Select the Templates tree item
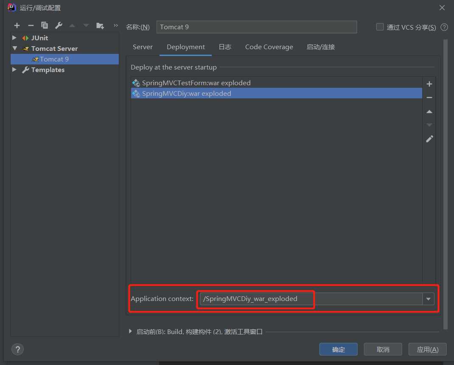This screenshot has height=365, width=454. point(64,70)
